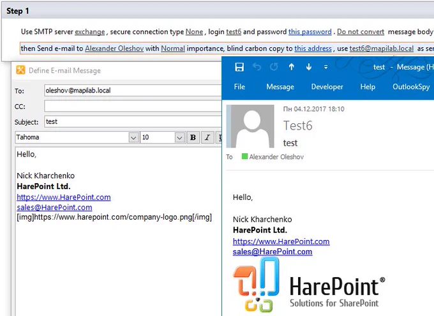Screen dimensions: 434x316
Task: Click the To field with oleshov@mapilab.local
Action: pos(133,91)
